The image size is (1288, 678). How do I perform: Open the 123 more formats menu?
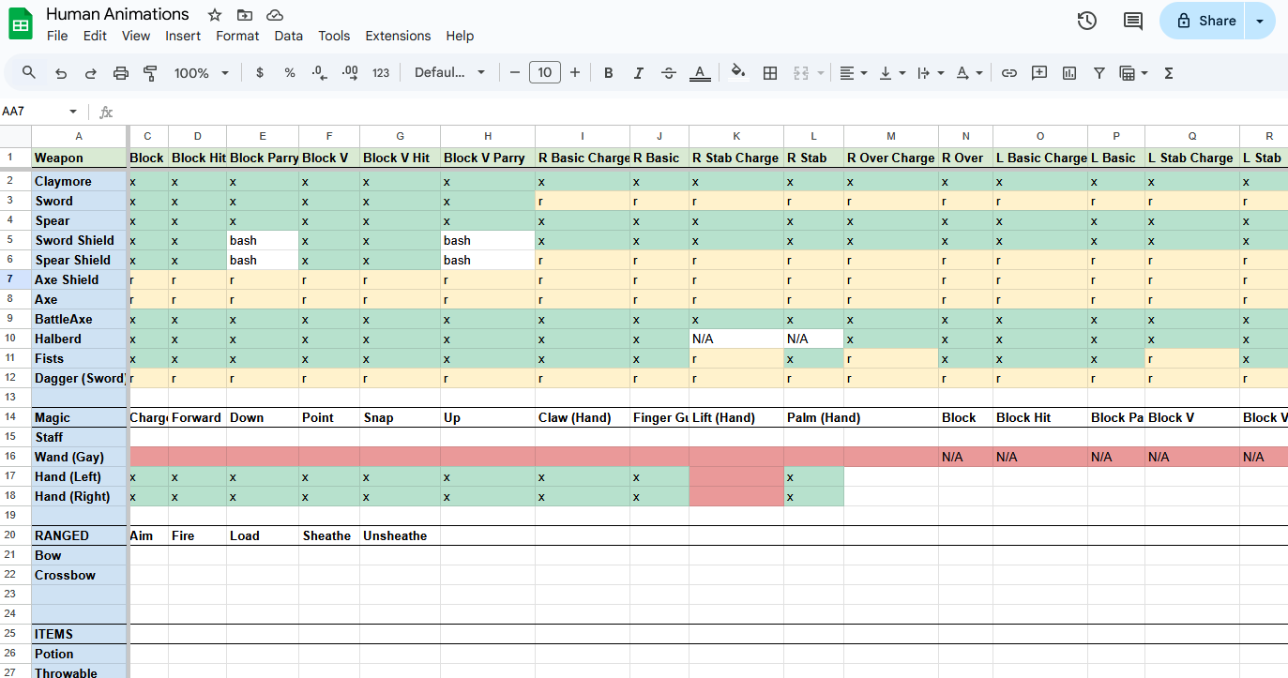pyautogui.click(x=381, y=72)
